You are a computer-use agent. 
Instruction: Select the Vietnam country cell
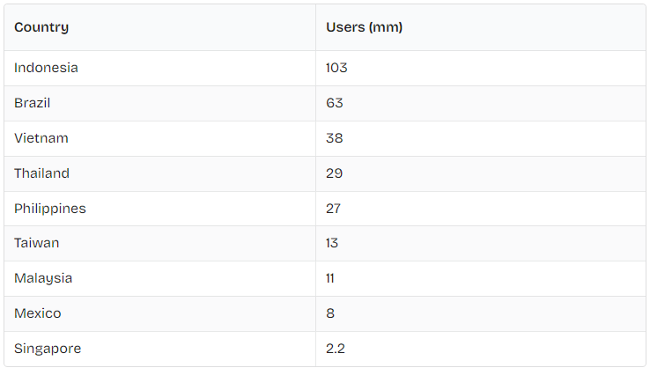click(41, 138)
